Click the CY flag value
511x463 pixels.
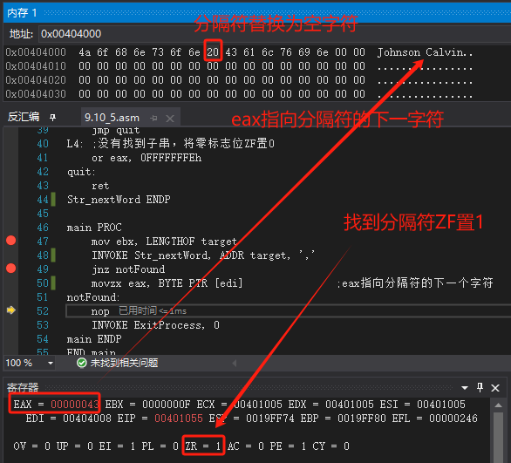point(346,446)
